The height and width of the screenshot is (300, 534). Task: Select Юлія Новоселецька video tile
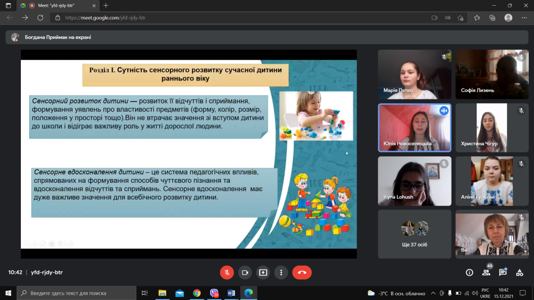pyautogui.click(x=415, y=128)
